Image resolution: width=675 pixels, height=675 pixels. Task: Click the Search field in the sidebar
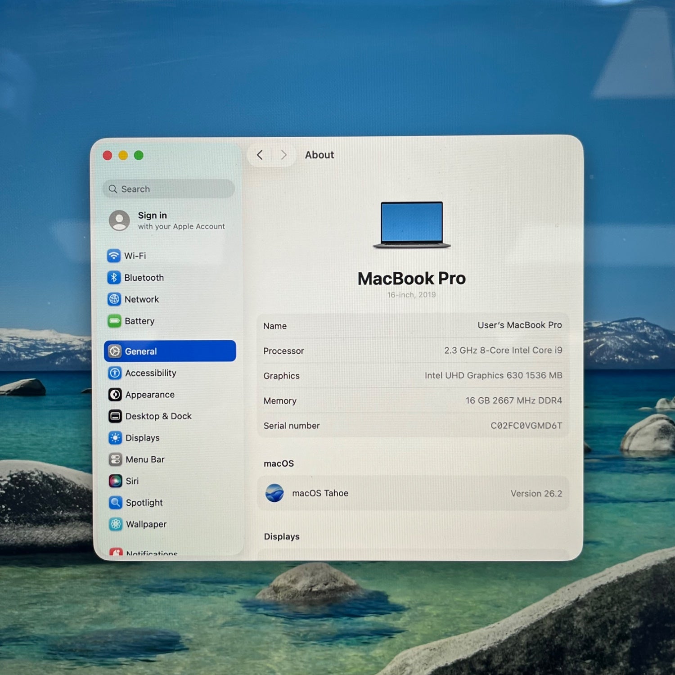(169, 189)
